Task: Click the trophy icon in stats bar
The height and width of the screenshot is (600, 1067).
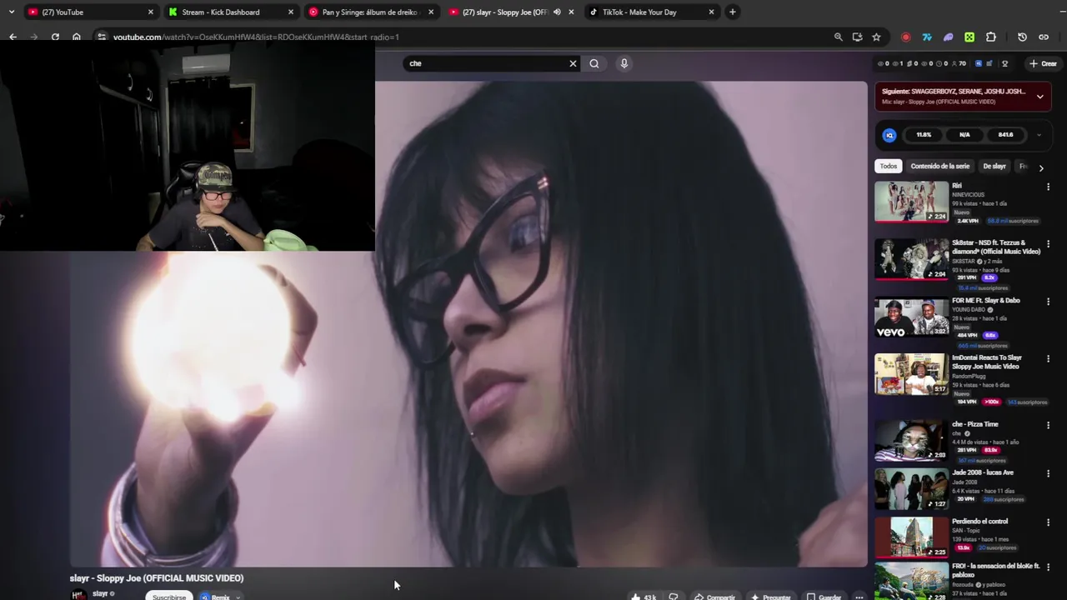Action: tap(1004, 63)
